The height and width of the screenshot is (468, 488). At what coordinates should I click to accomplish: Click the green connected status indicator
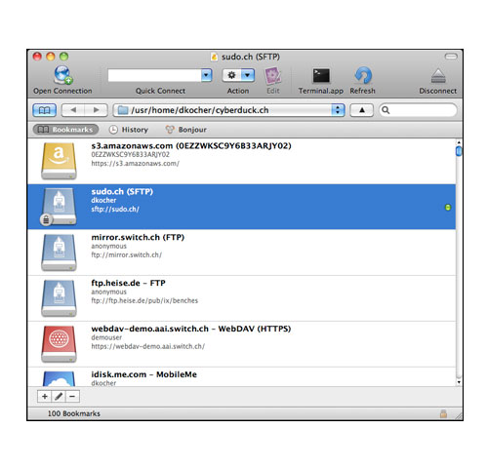click(448, 208)
